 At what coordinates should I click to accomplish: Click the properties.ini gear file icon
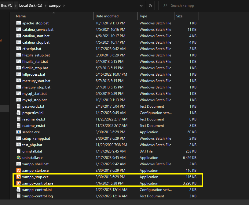(x=19, y=113)
